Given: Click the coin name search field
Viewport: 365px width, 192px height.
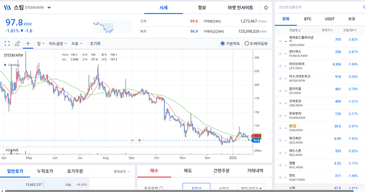Looking at the screenshot, I should [315, 7].
